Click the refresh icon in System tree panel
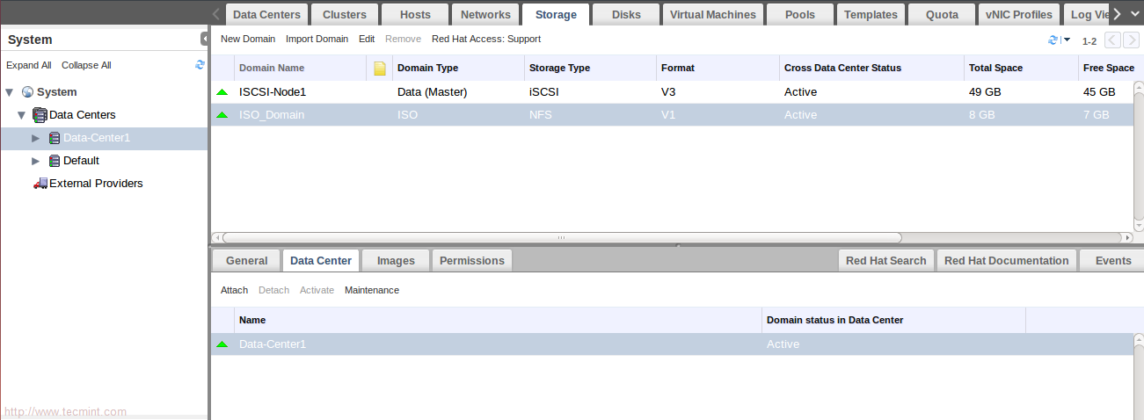 [x=200, y=65]
